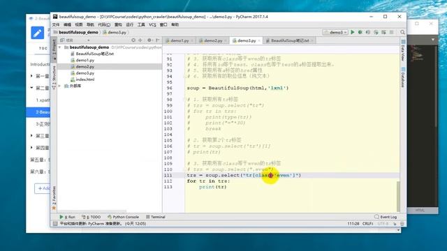447x251 pixels.
Task: Click the 111:28 cursor position indicator
Action: [353, 224]
